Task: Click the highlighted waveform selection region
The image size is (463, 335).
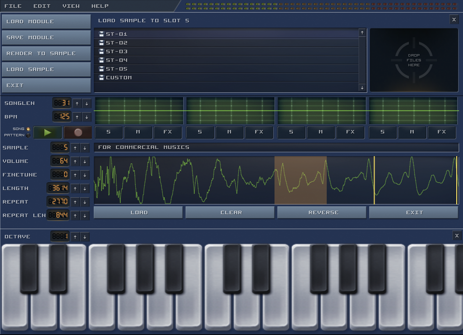Action: click(300, 180)
